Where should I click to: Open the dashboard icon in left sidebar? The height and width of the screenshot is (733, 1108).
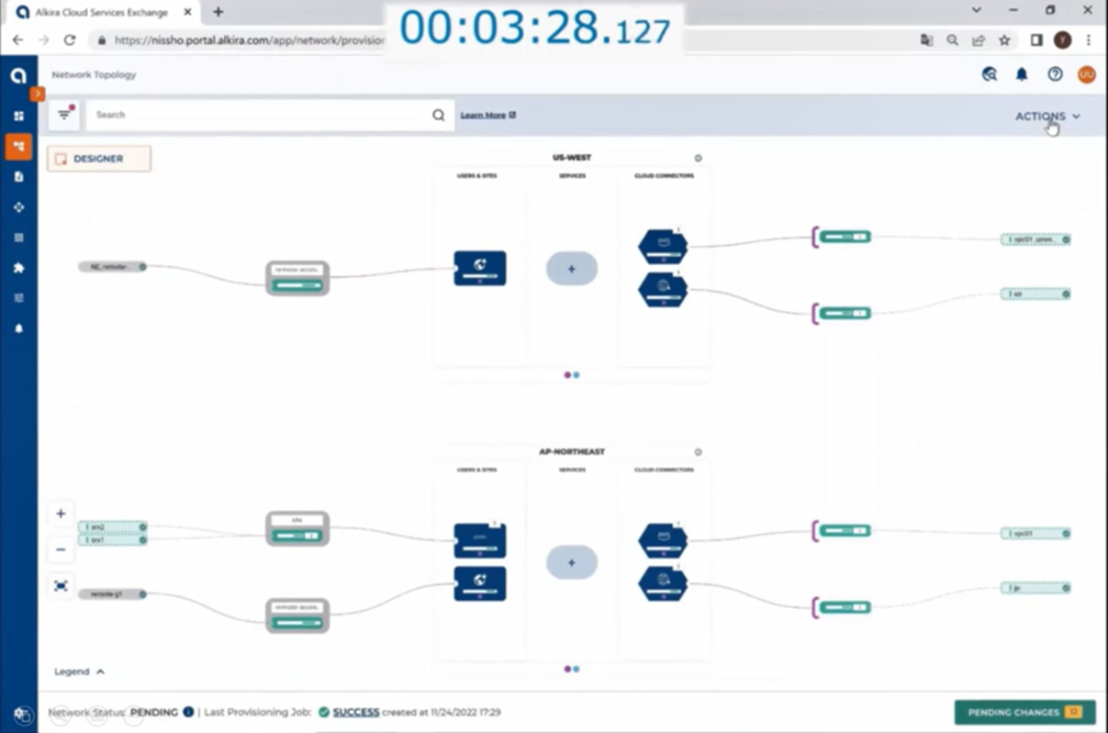[18, 116]
